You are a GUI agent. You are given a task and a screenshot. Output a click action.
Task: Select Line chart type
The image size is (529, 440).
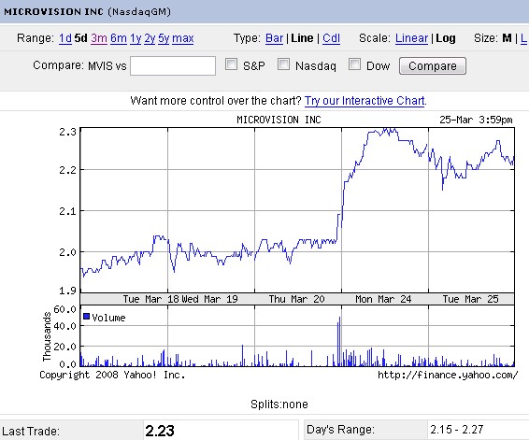[x=302, y=38]
